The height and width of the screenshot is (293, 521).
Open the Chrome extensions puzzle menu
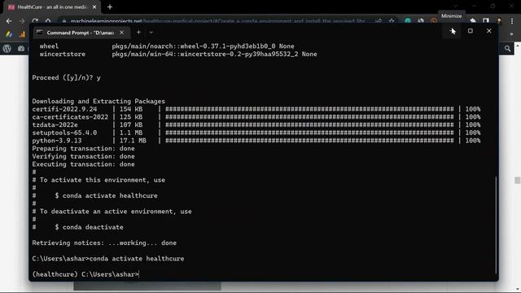[x=473, y=21]
